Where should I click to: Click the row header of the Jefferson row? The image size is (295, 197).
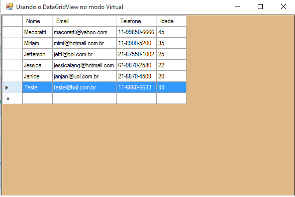13,54
